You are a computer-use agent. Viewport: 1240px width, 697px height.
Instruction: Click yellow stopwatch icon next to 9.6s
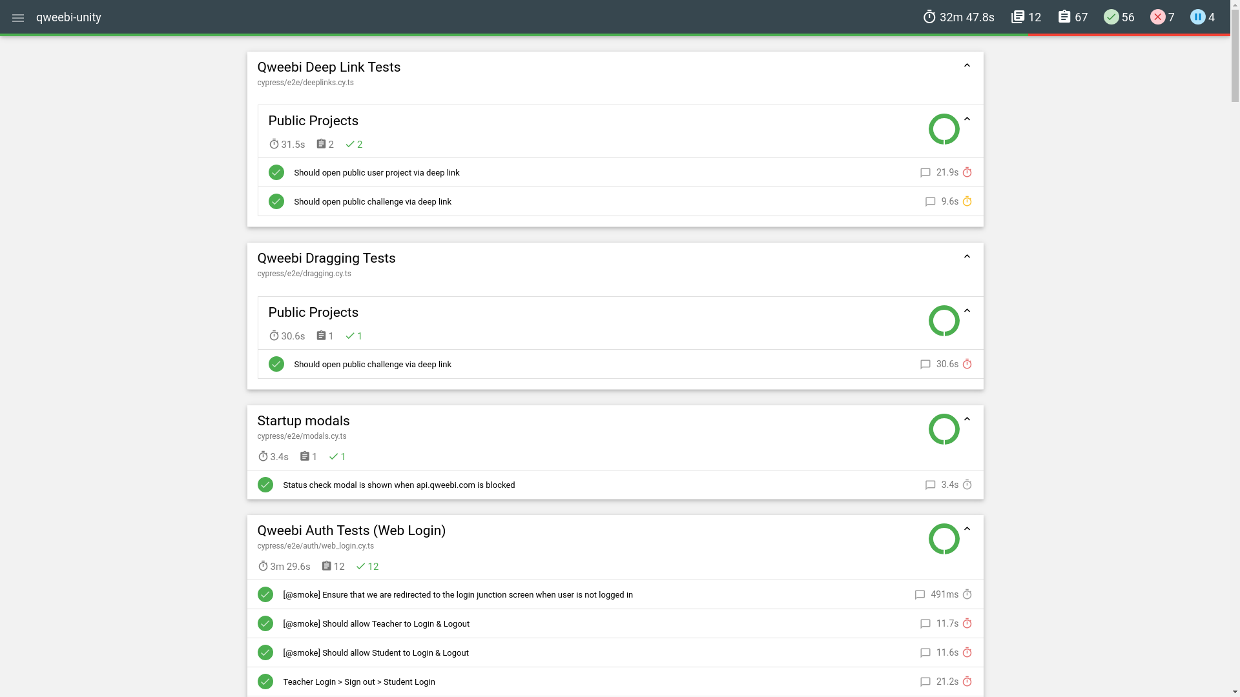point(967,201)
